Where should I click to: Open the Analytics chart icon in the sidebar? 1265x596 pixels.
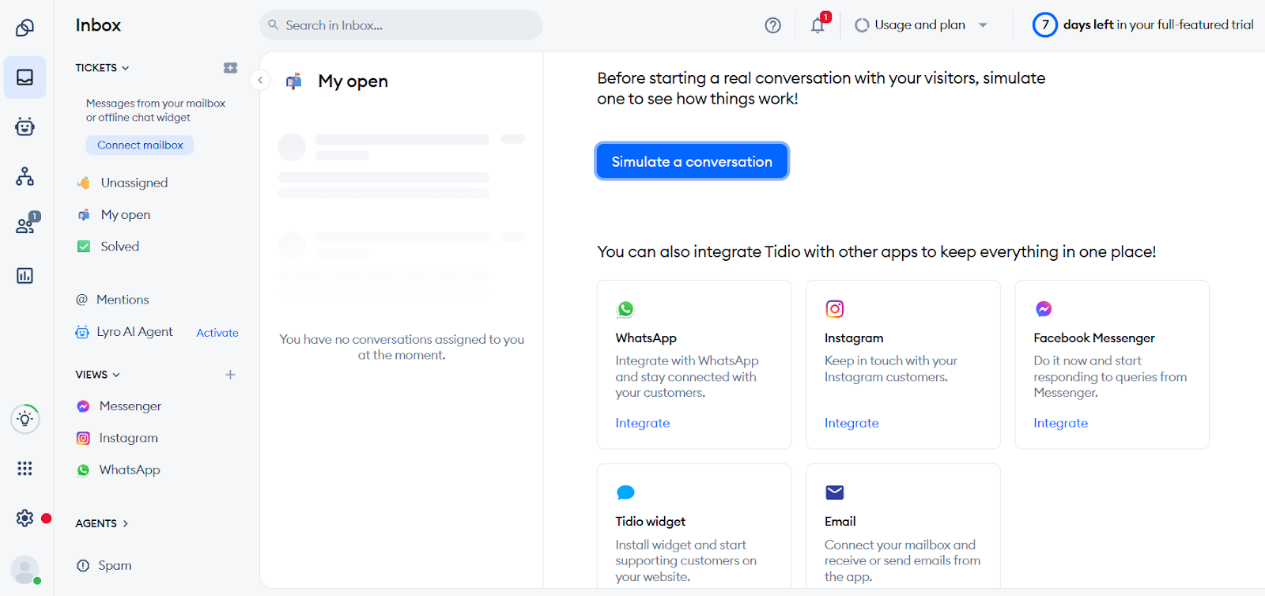pyautogui.click(x=25, y=275)
